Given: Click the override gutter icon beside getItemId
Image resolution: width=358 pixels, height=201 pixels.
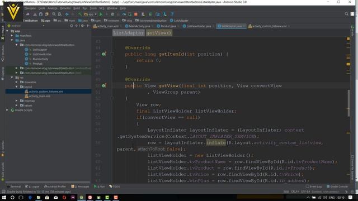Looking at the screenshot, I should (x=104, y=54).
